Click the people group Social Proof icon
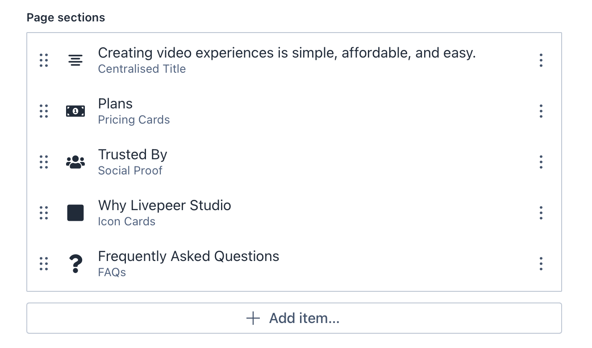Viewport: 592px width, 348px height. pyautogui.click(x=75, y=162)
